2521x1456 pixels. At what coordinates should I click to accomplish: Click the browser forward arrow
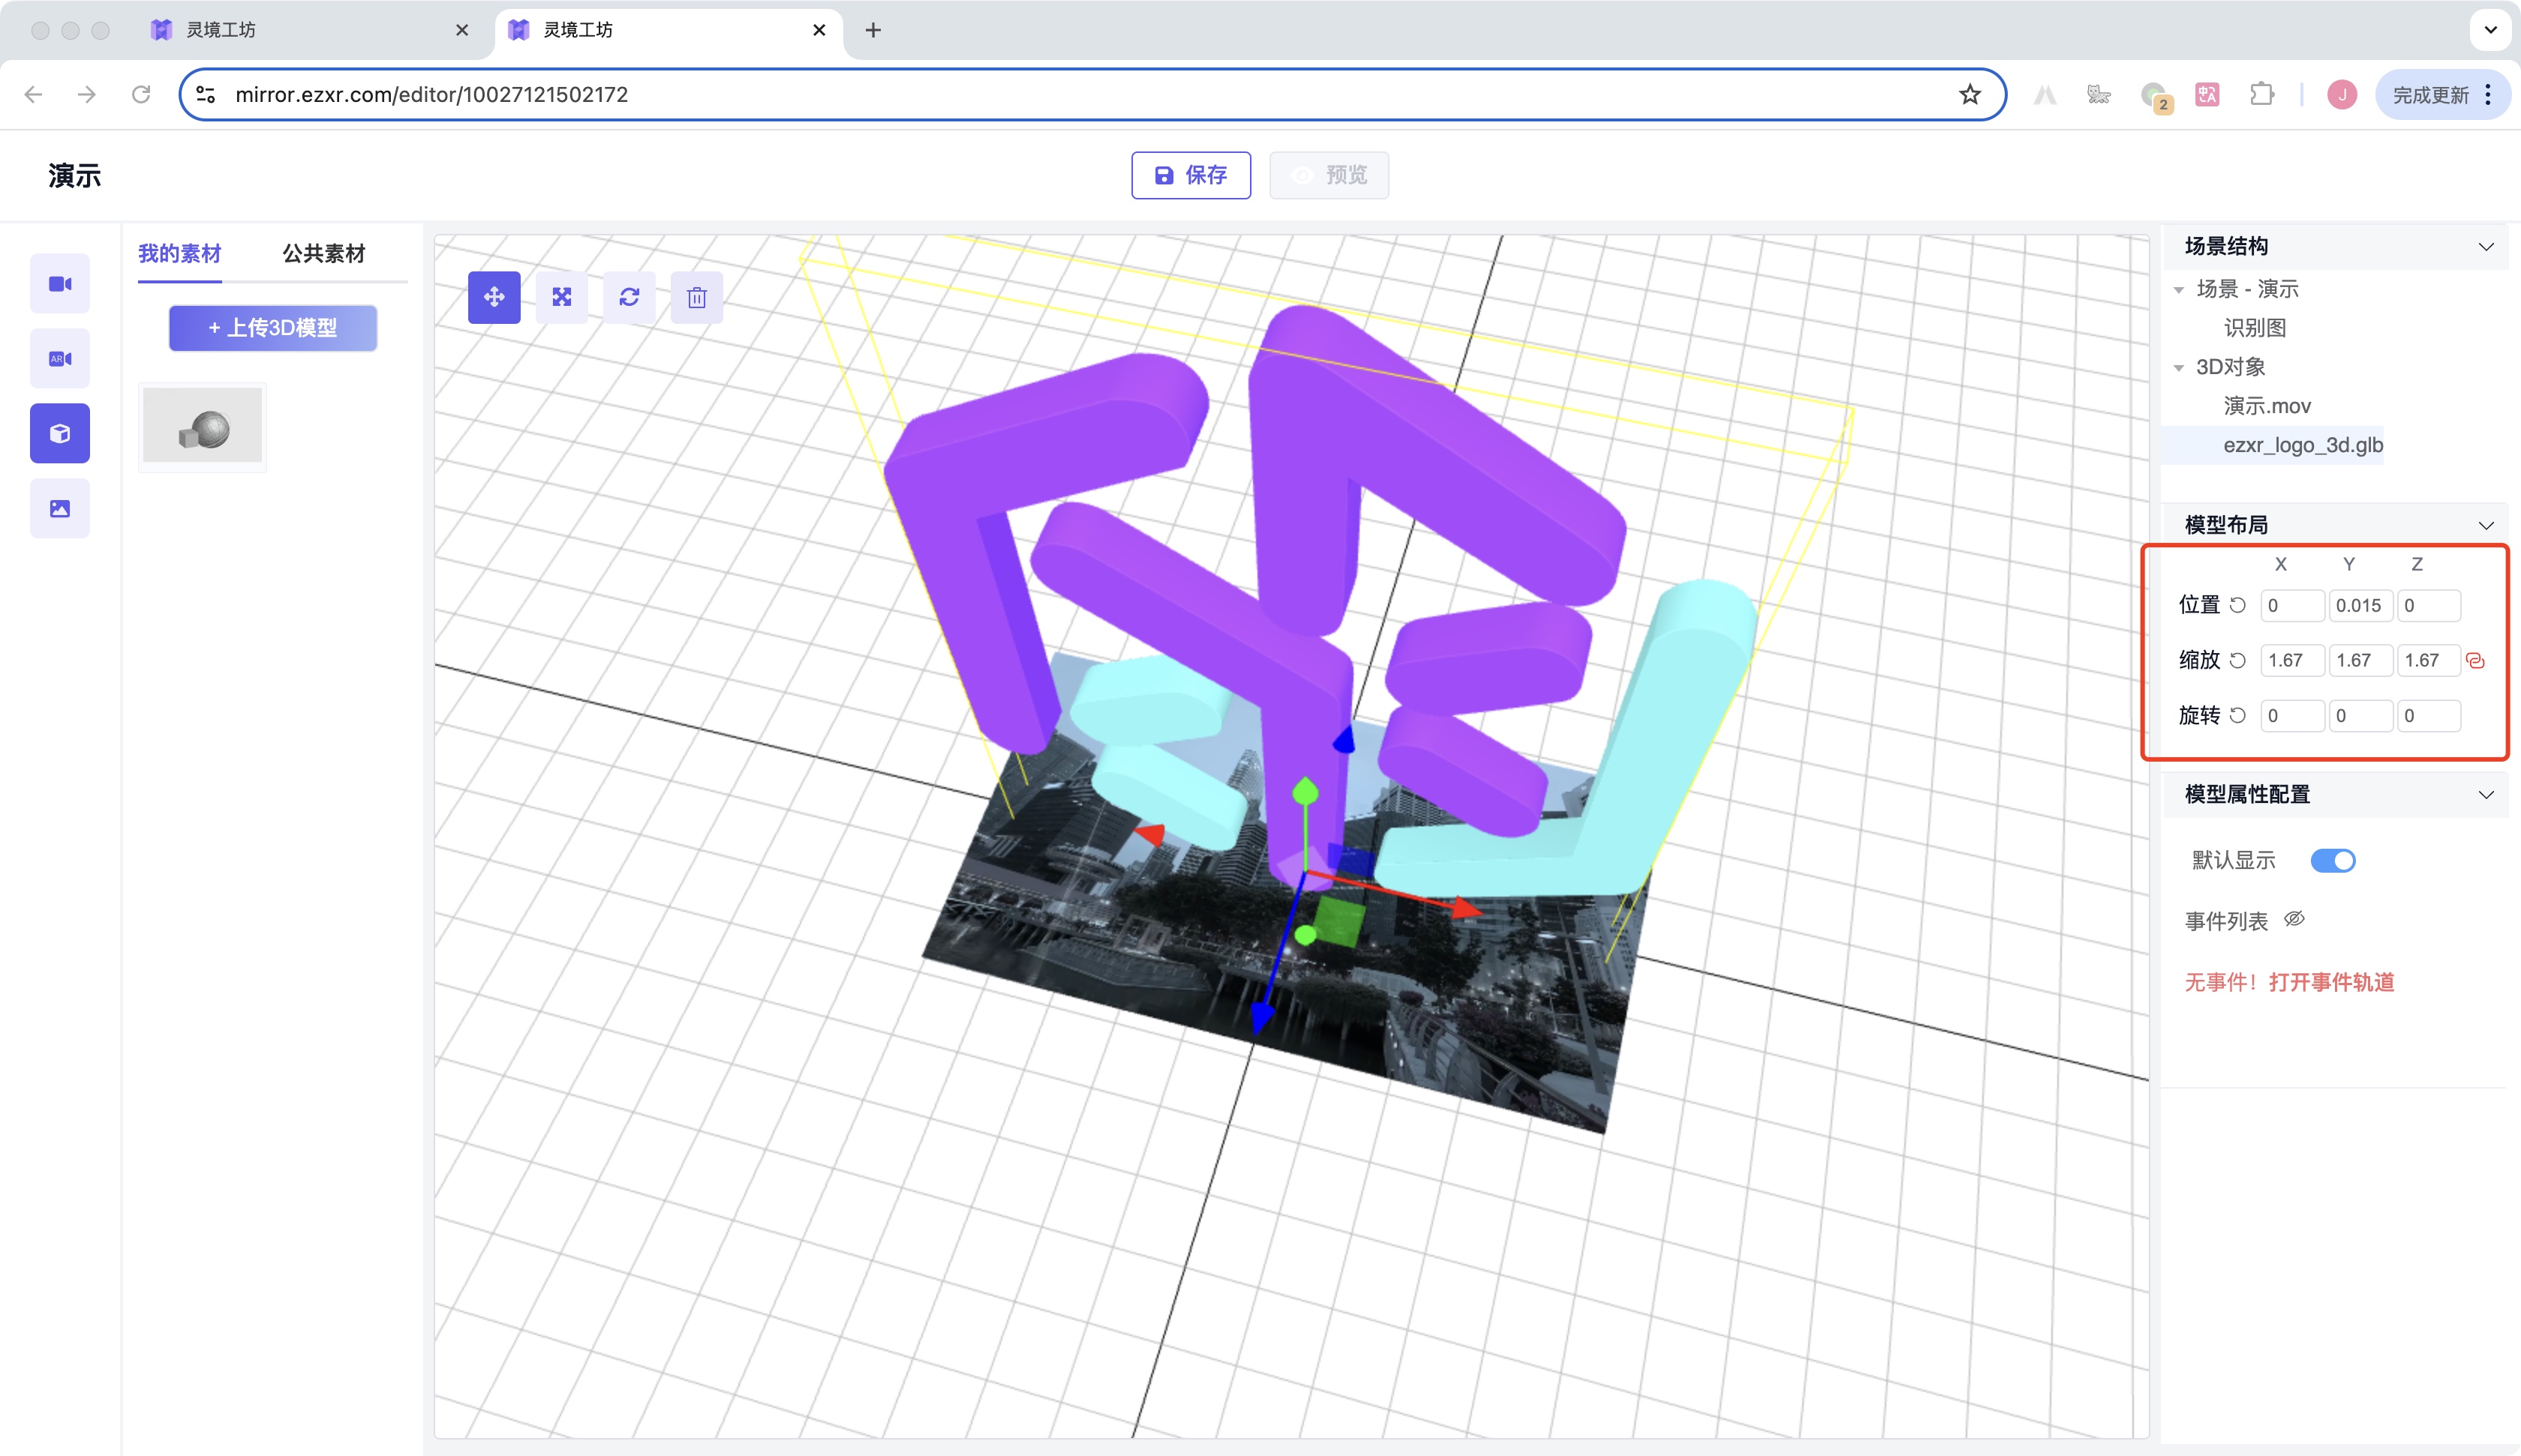87,94
